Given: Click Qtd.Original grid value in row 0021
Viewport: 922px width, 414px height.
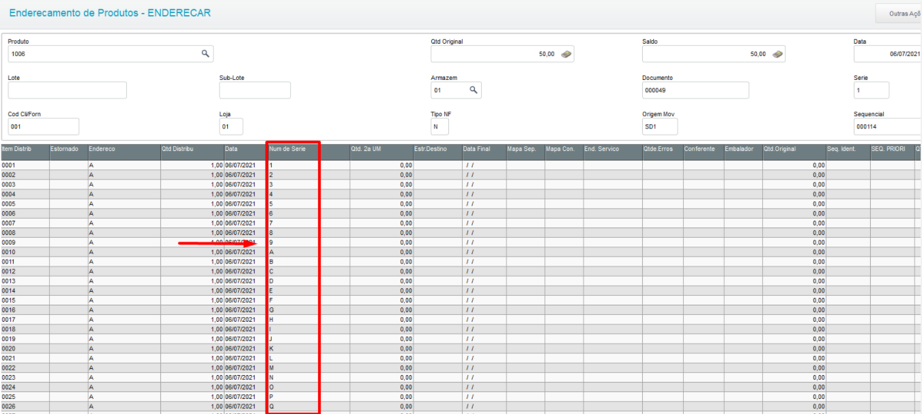Looking at the screenshot, I should click(x=794, y=358).
